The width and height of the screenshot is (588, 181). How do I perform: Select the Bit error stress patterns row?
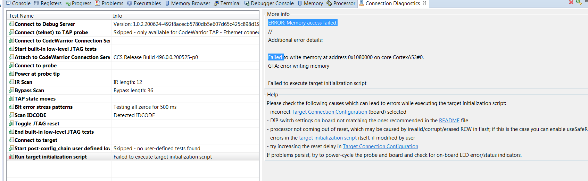[x=43, y=107]
